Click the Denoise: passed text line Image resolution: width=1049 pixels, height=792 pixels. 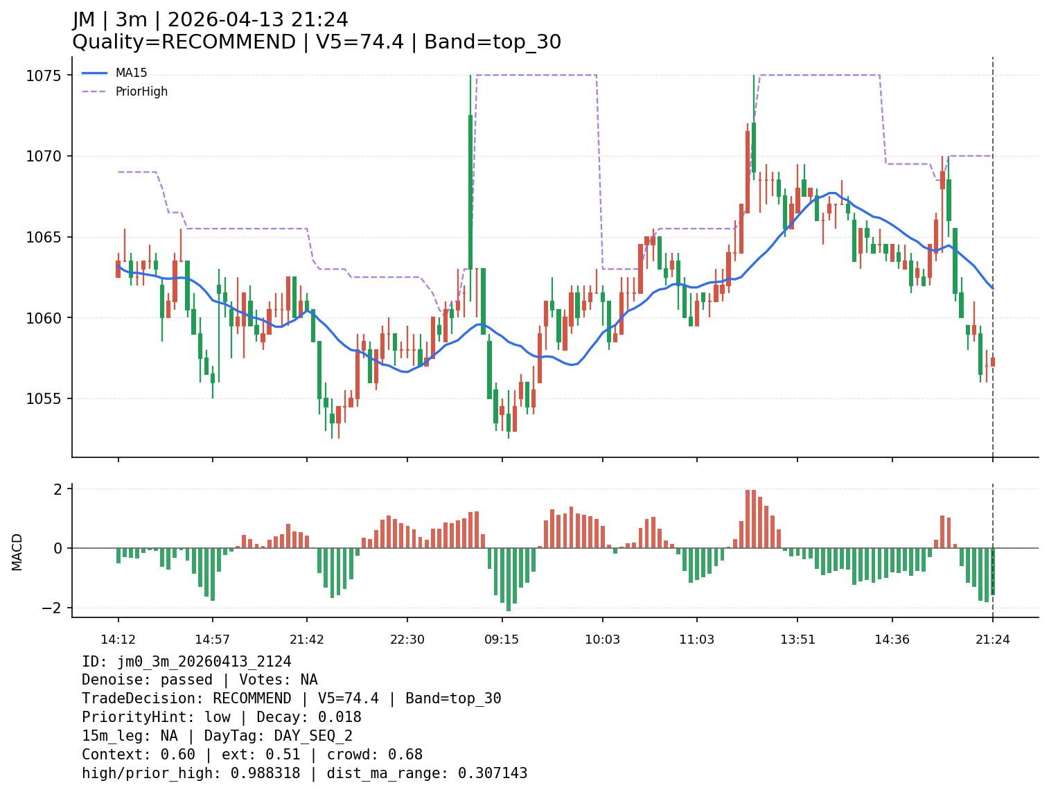coord(200,680)
